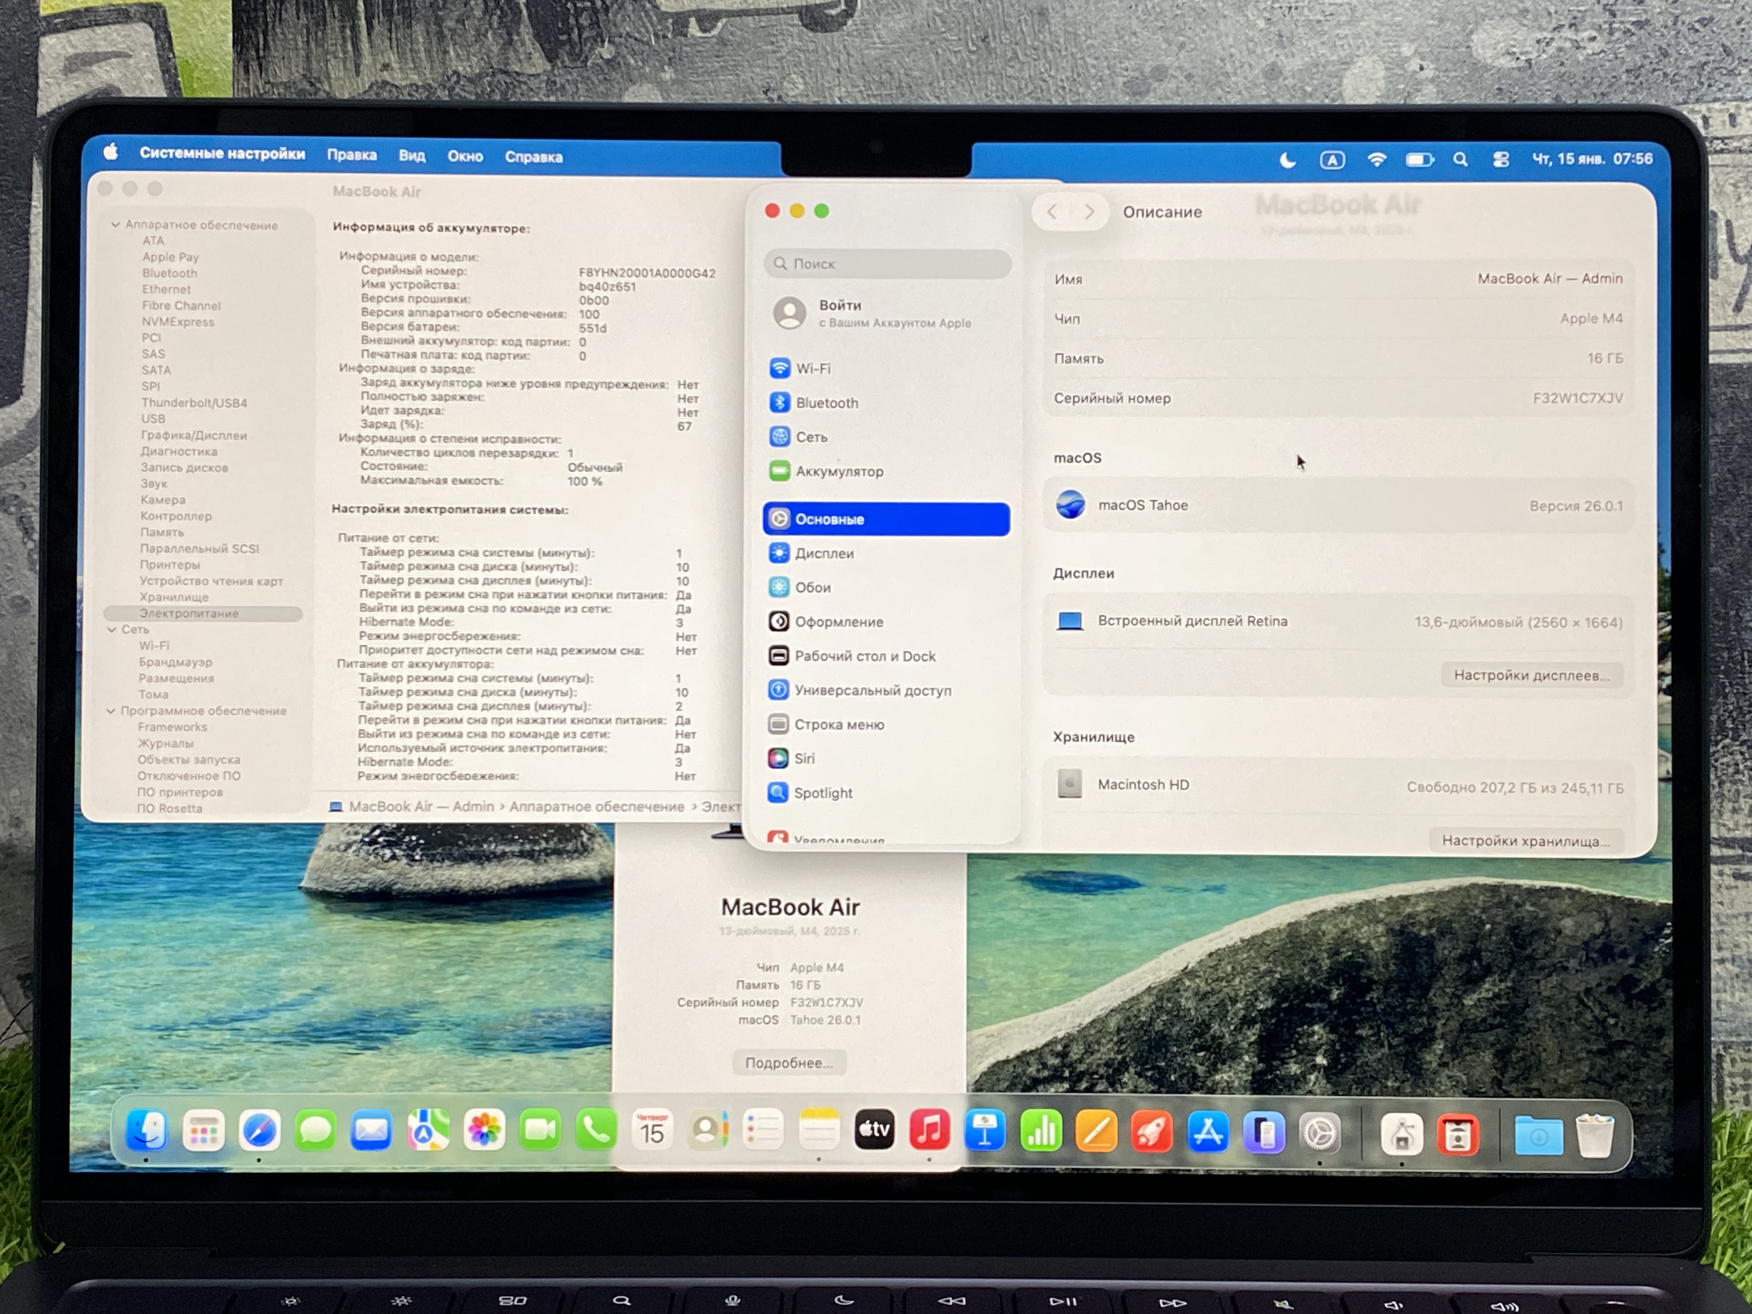1752x1314 pixels.
Task: Open the Правка menu
Action: point(352,155)
